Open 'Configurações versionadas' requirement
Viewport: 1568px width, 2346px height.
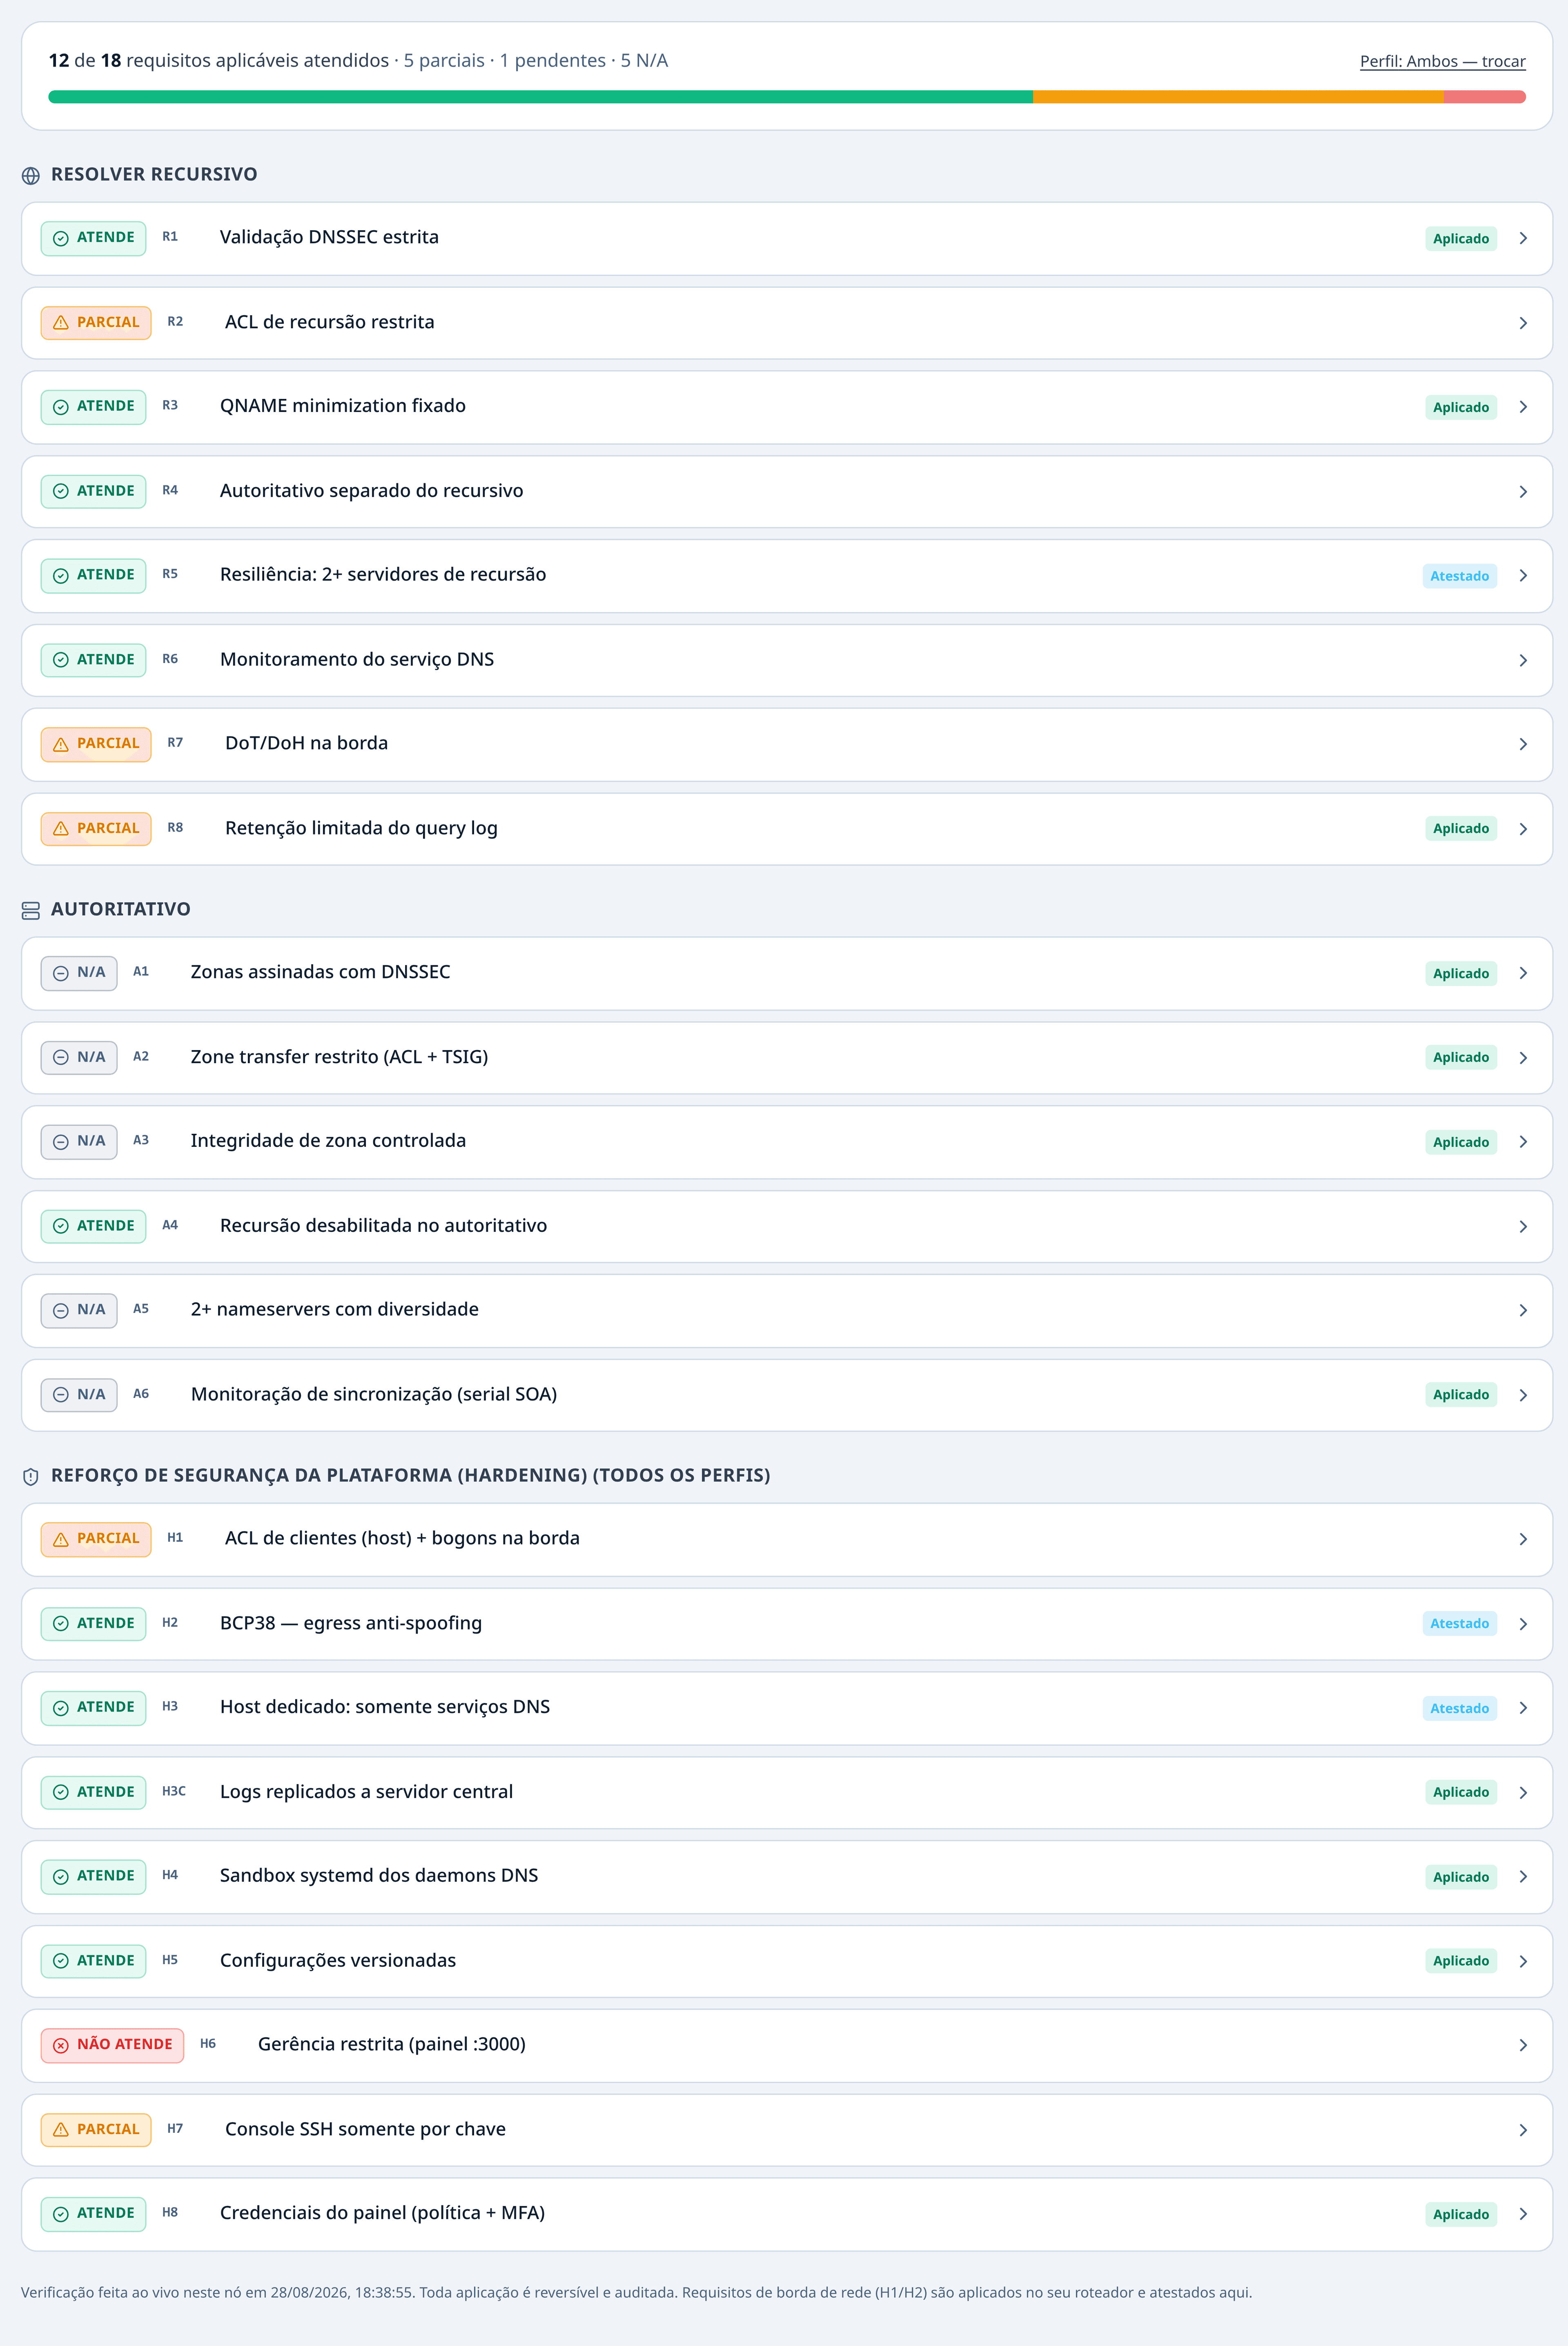coord(787,1961)
